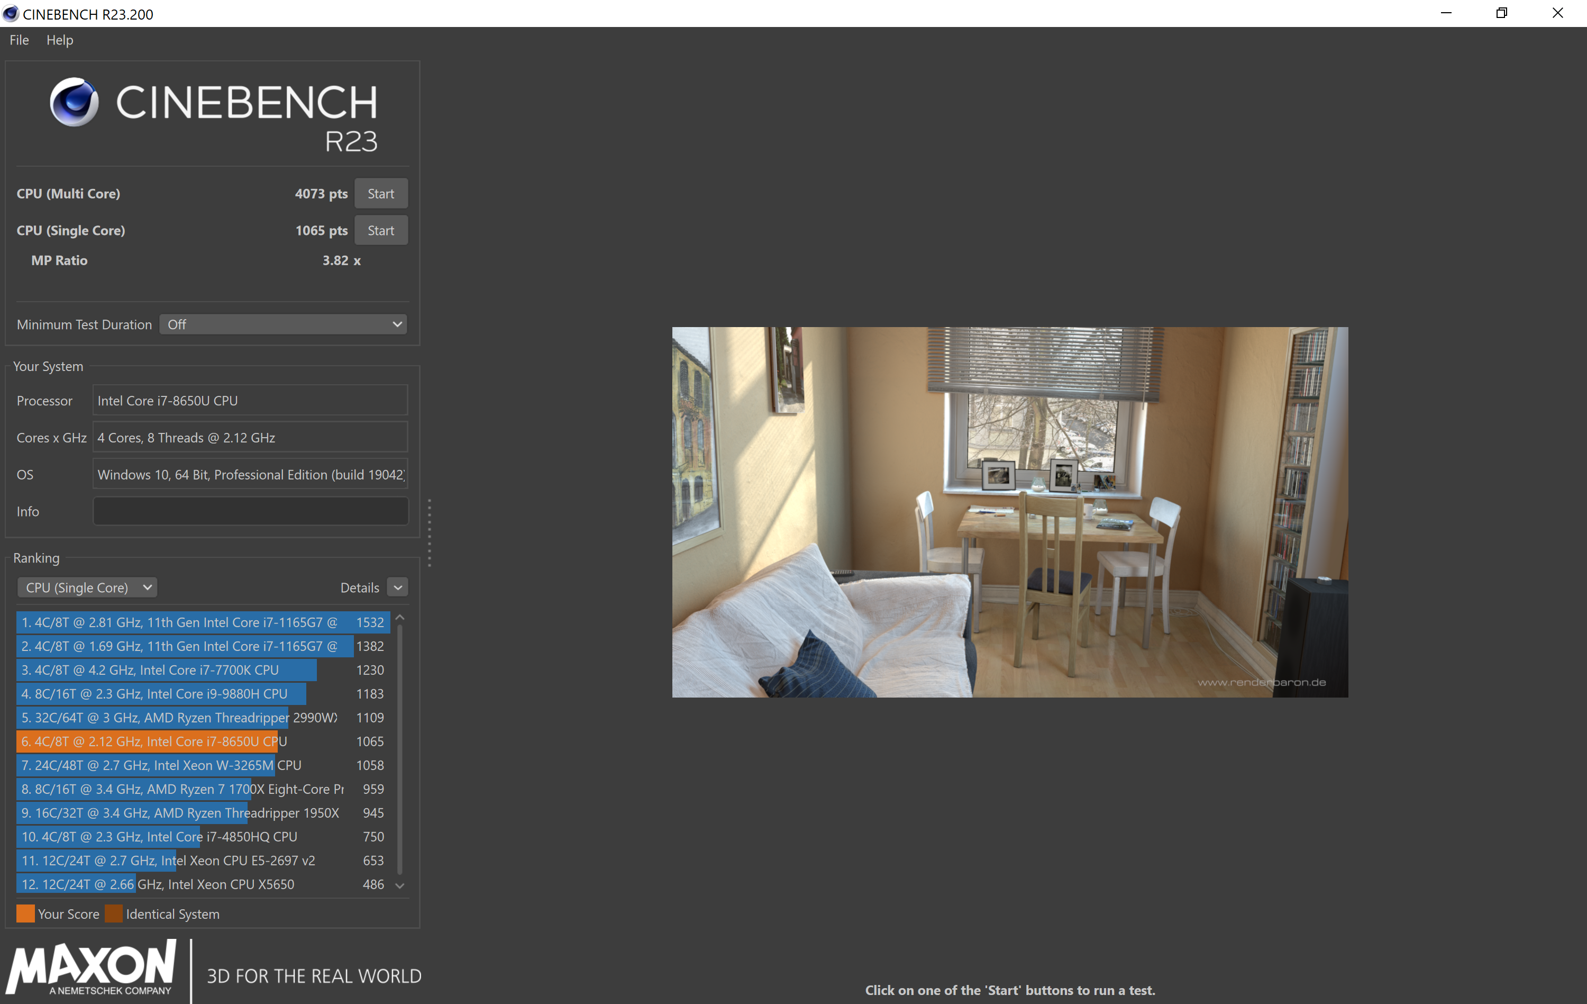Restore down the window using title bar icon
Screen dimensions: 1587x1004
pyautogui.click(x=1501, y=13)
